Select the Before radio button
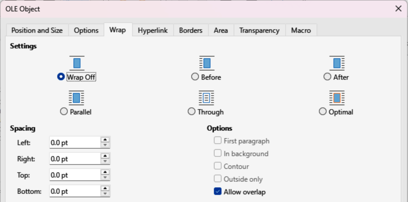The image size is (408, 202). (x=195, y=77)
